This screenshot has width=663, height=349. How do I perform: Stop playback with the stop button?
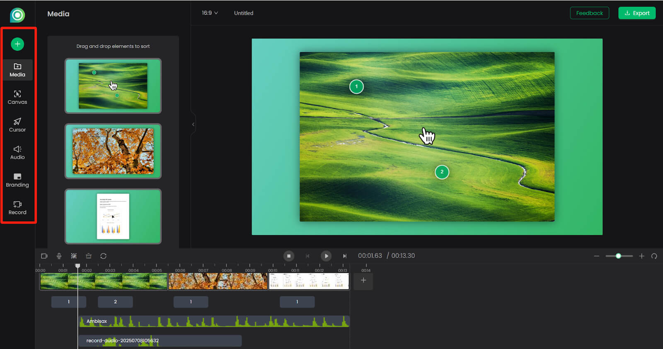289,256
